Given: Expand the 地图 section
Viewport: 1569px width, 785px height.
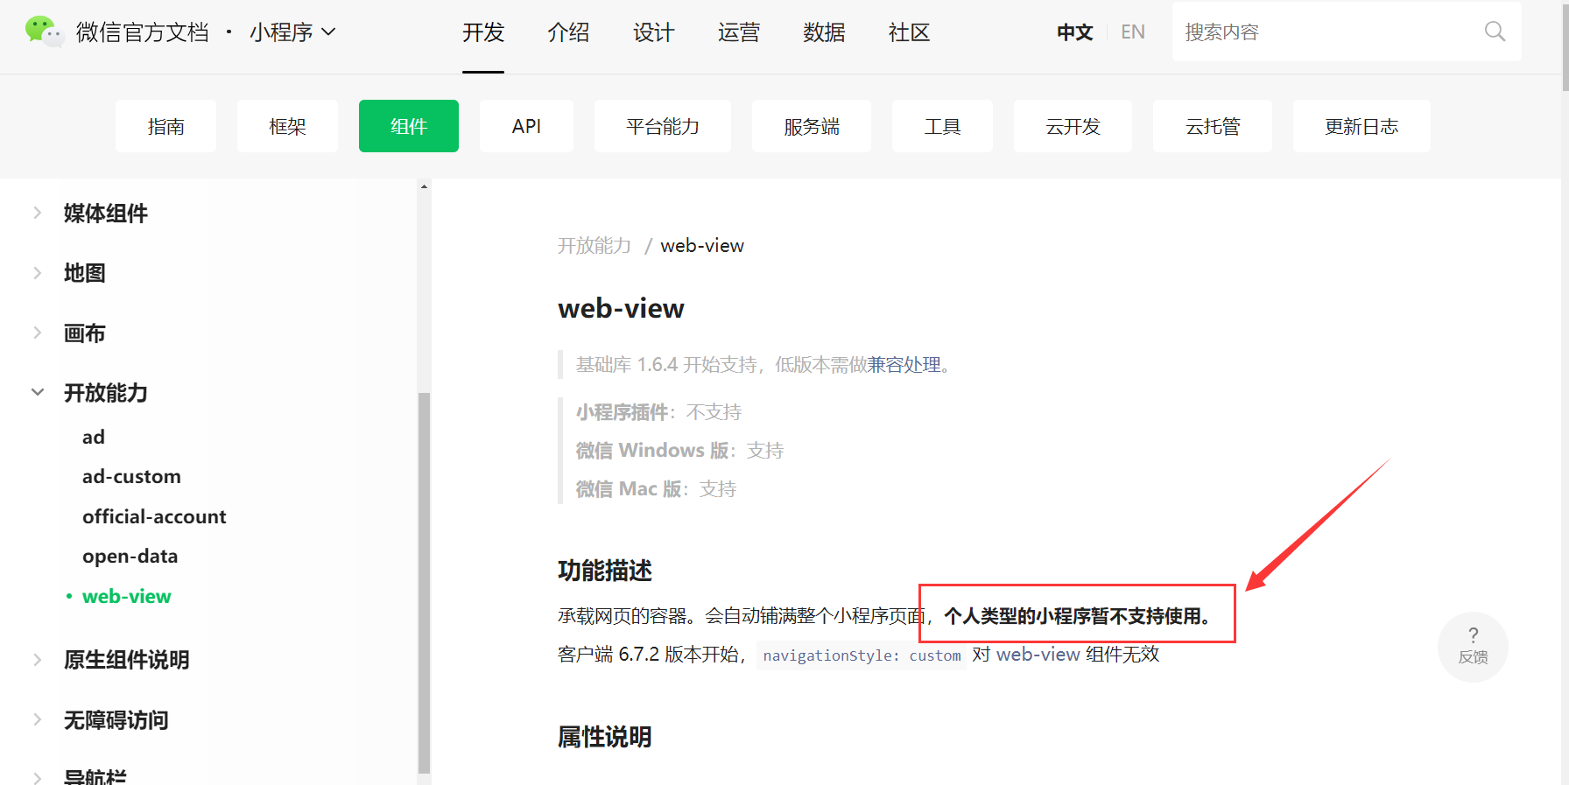Looking at the screenshot, I should (37, 273).
